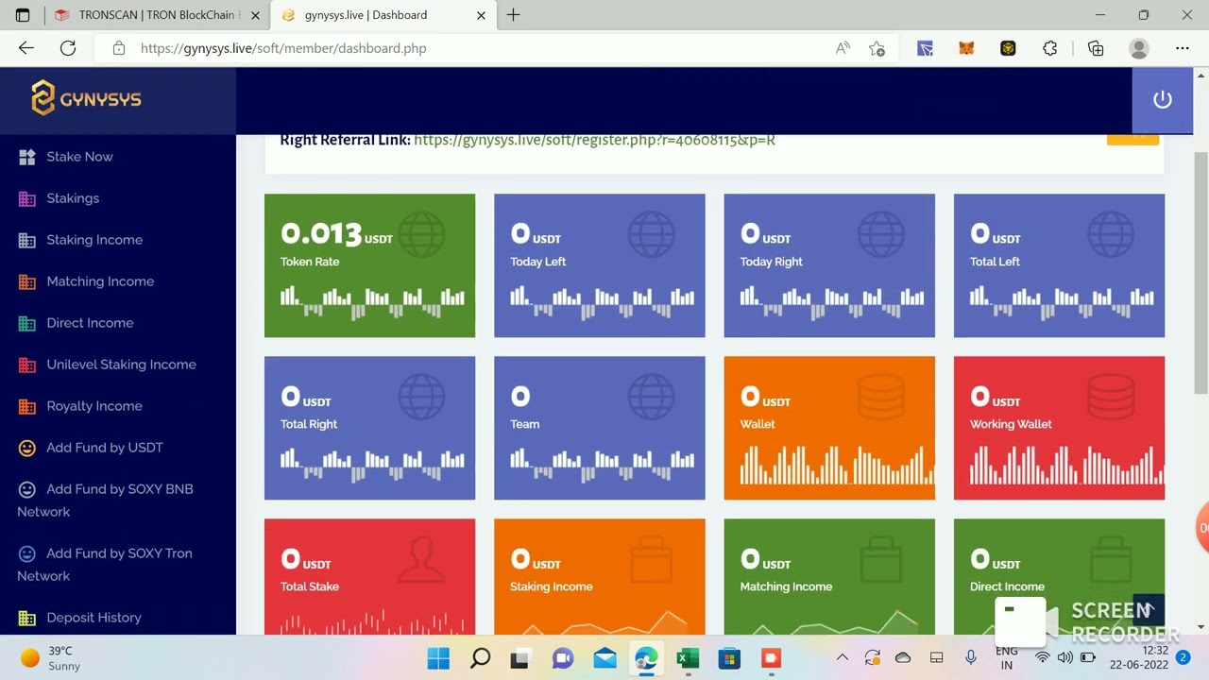Close the TRONSCAN browser tab
Viewport: 1209px width, 680px height.
click(x=255, y=15)
